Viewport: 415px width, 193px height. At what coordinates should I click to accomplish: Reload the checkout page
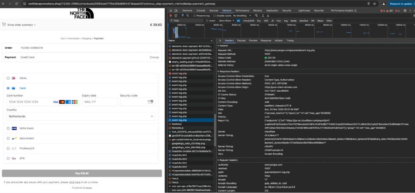(x=17, y=4)
